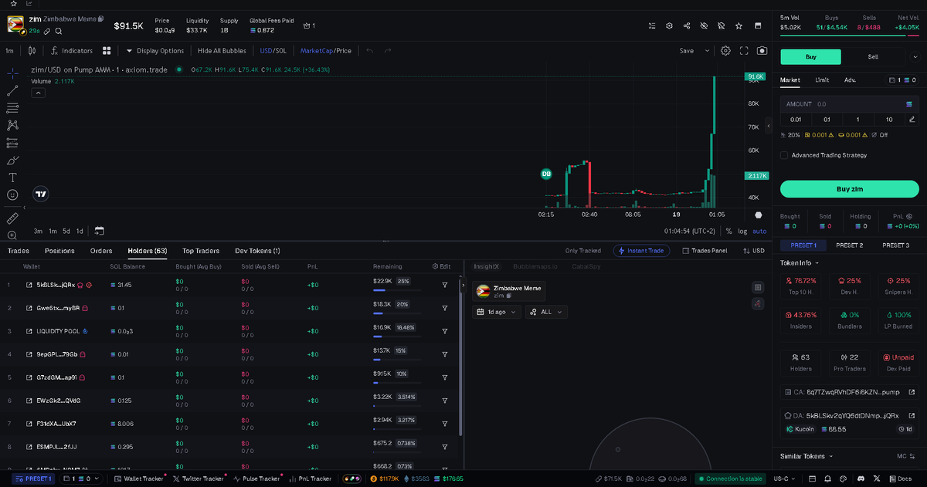
Task: Switch to the Positions tab
Action: [x=59, y=251]
